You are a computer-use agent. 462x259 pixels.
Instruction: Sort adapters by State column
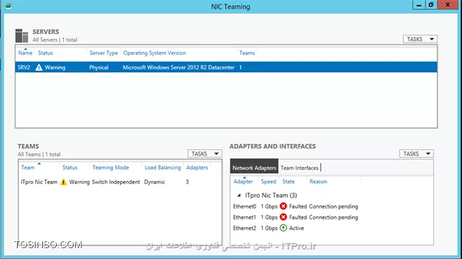click(288, 181)
